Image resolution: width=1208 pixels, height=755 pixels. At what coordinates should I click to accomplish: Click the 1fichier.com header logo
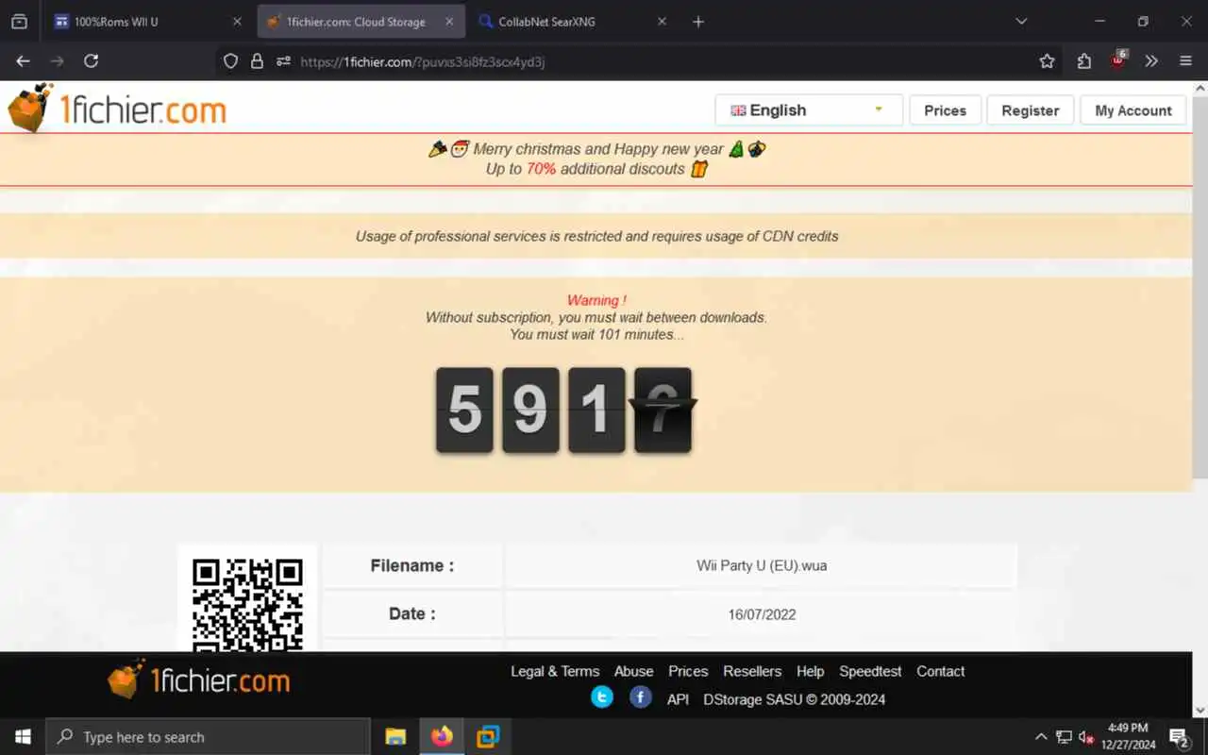117,109
